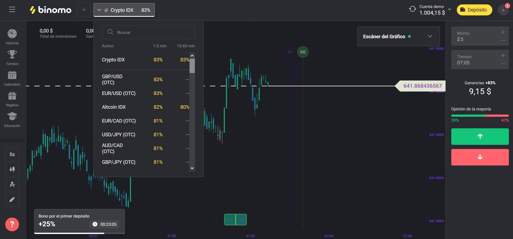Choose EUR/USD (OTC) in the asset list
The image size is (513, 239).
point(119,93)
